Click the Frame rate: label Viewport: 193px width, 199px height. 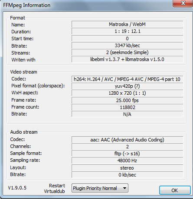pos(24,100)
